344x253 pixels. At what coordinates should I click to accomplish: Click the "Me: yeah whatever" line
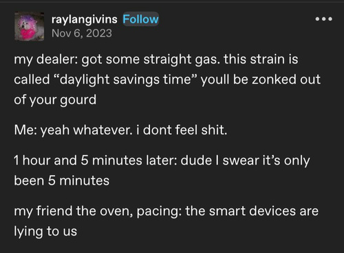(x=120, y=130)
